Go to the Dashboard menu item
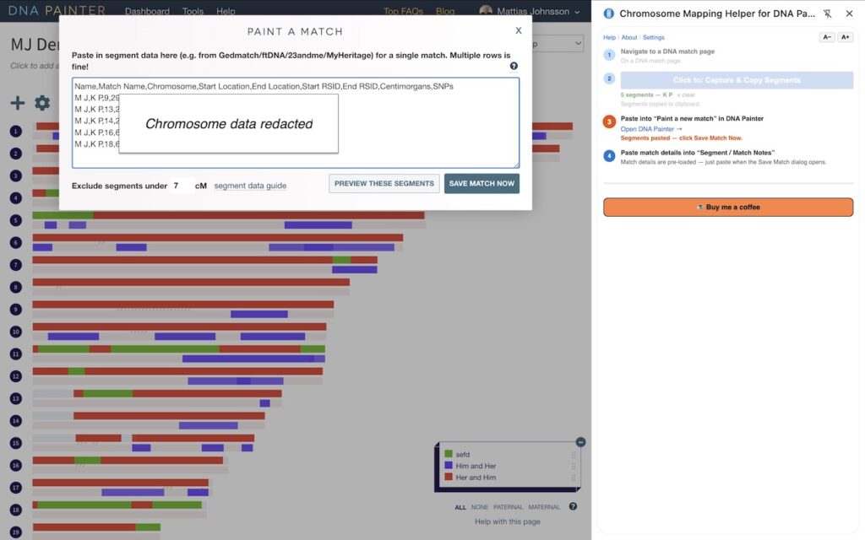Image resolution: width=865 pixels, height=540 pixels. pyautogui.click(x=147, y=12)
